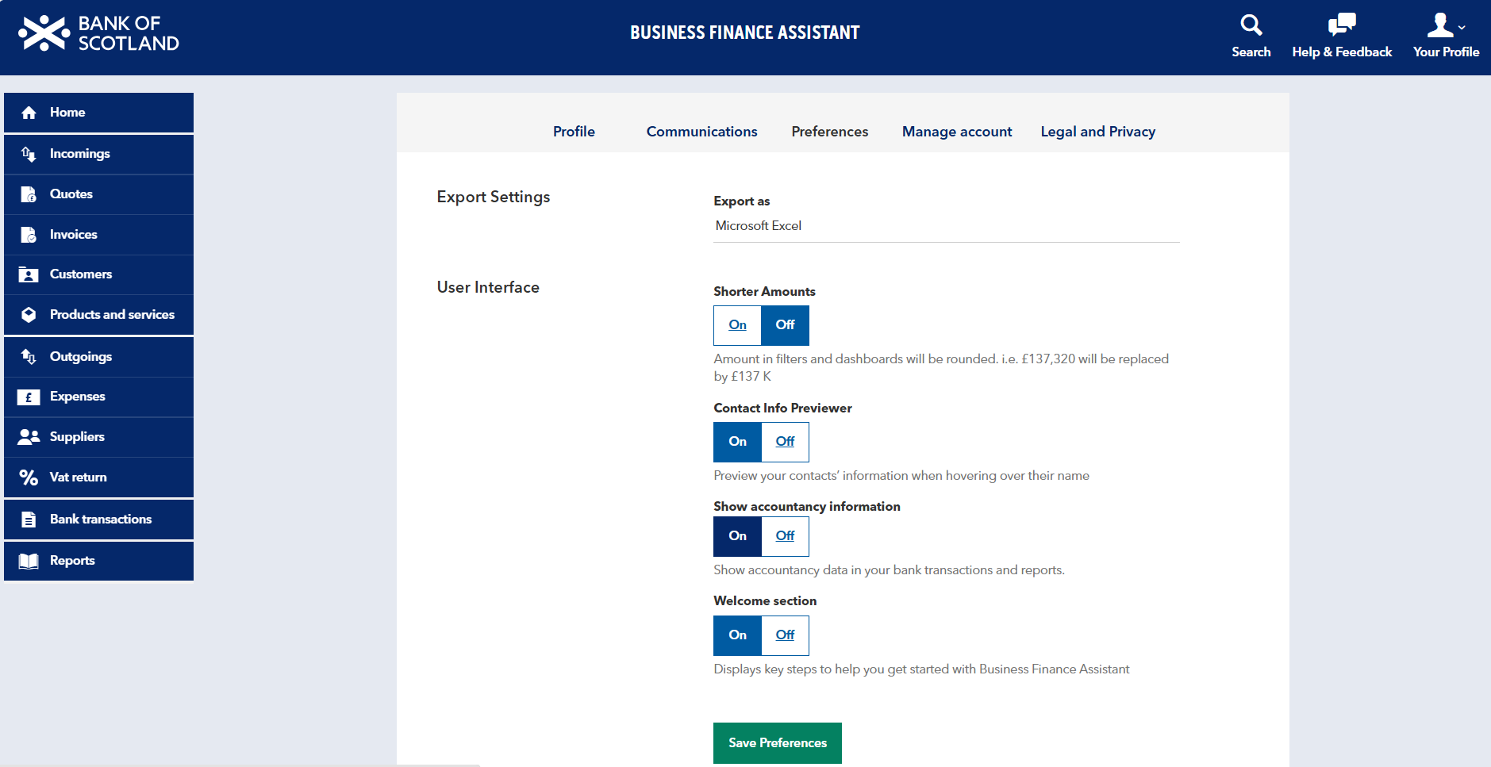Navigate to Customers in the sidebar
Screen dimensions: 1491x767
point(98,274)
